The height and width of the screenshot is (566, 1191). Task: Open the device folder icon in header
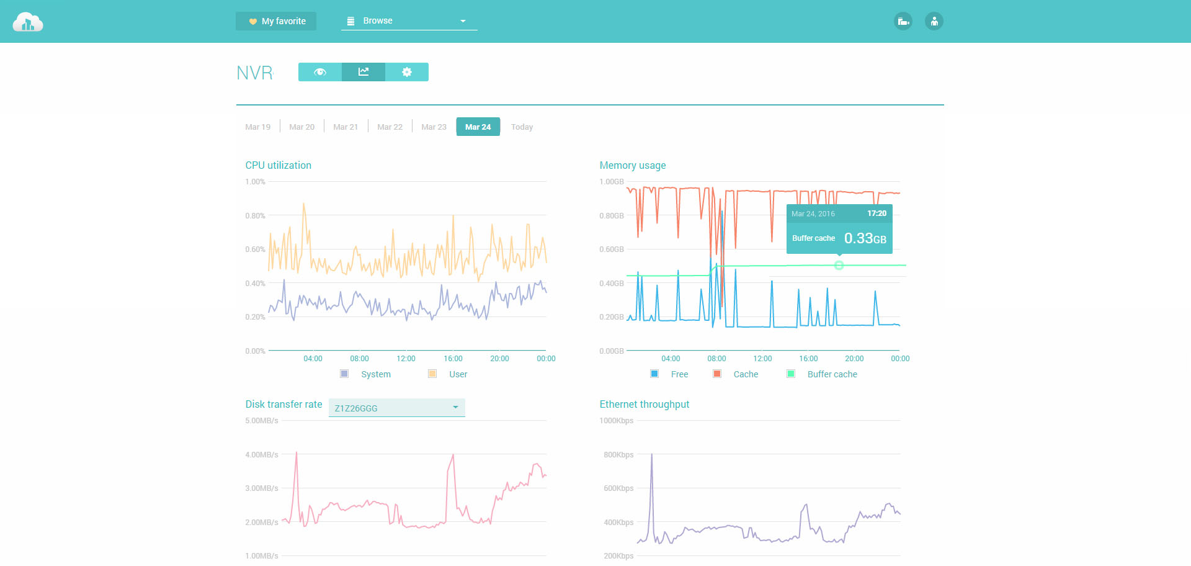tap(903, 22)
